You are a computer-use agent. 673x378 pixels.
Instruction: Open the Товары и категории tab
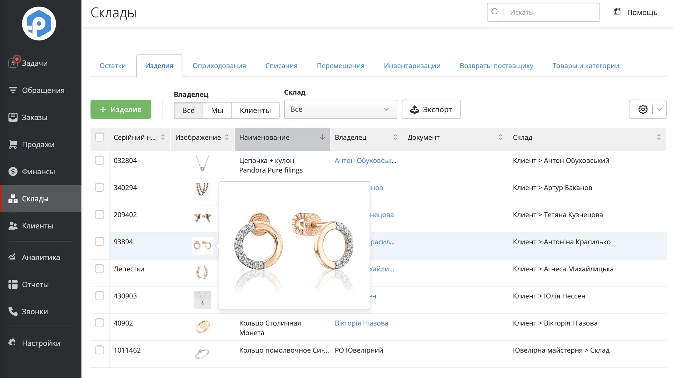pos(586,66)
